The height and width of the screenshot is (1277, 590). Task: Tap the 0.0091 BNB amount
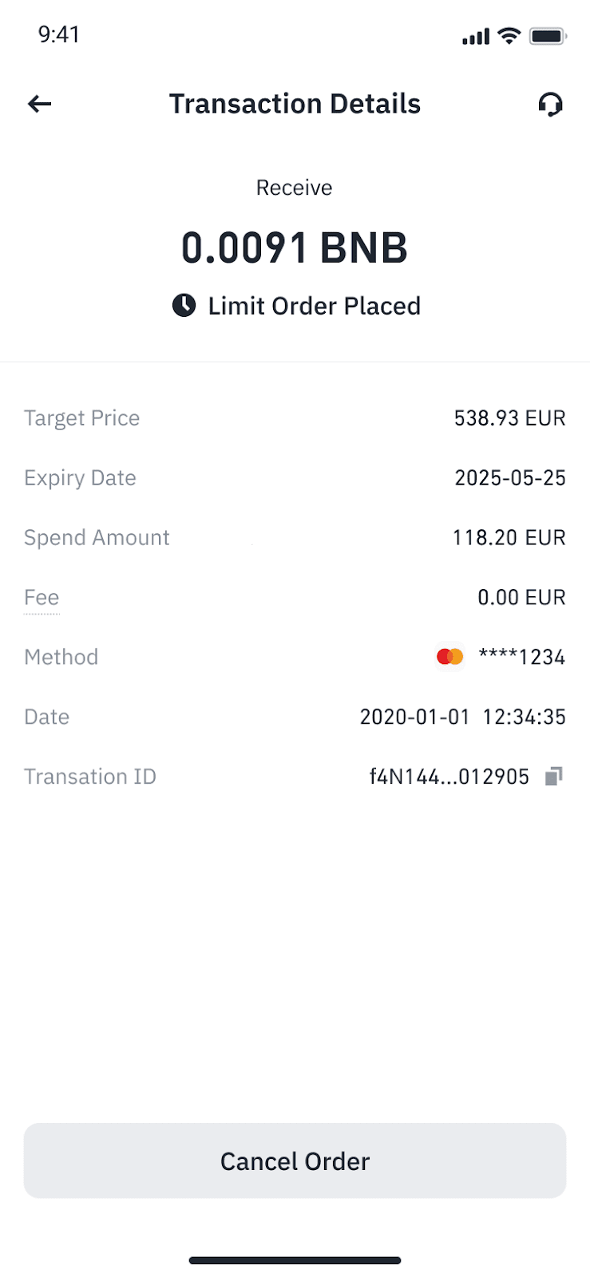point(295,247)
